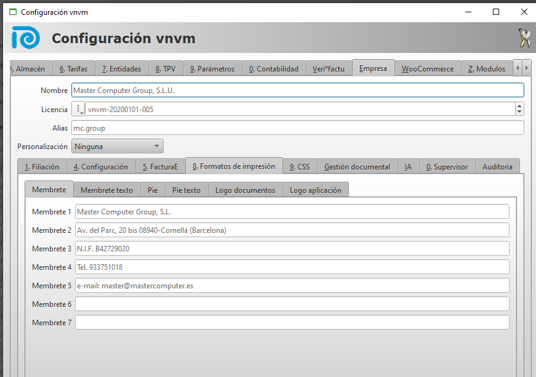
Task: Open the Veri*factu tab
Action: click(x=329, y=69)
